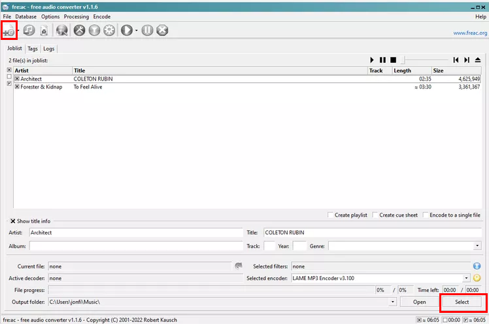Screen dimensions: 489x324
Task: Click the invert selection box
Action: (9, 83)
